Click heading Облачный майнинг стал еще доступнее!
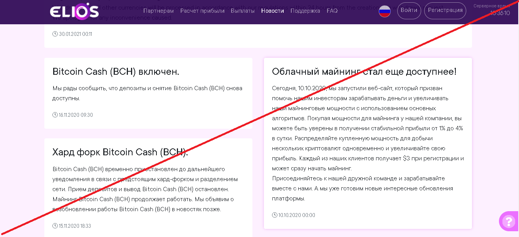 (364, 72)
